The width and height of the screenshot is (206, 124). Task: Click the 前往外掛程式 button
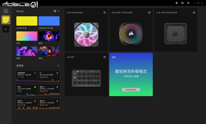[x=131, y=90]
